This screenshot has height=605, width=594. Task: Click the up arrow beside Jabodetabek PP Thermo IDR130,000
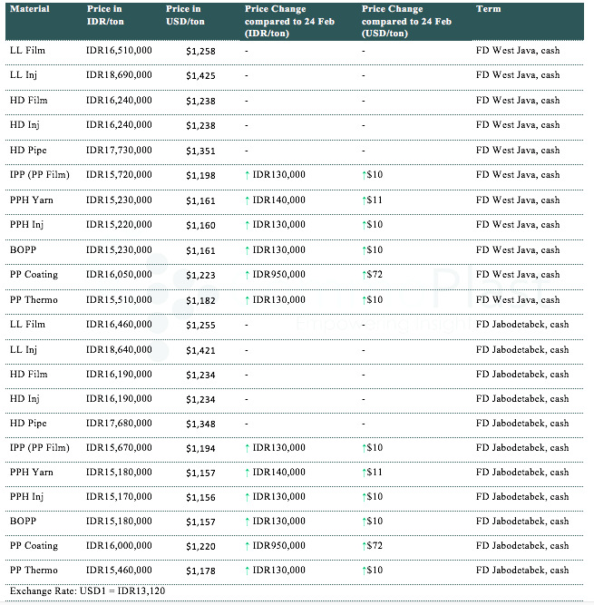pos(248,570)
